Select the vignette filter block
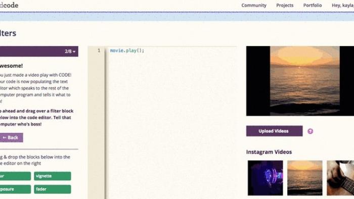Viewport: 354px width, 199px height. coord(53,176)
